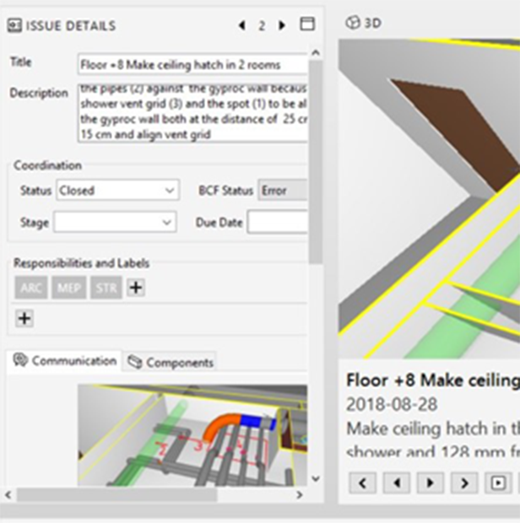This screenshot has height=523, width=520.
Task: Switch to the Components tab
Action: point(171,362)
